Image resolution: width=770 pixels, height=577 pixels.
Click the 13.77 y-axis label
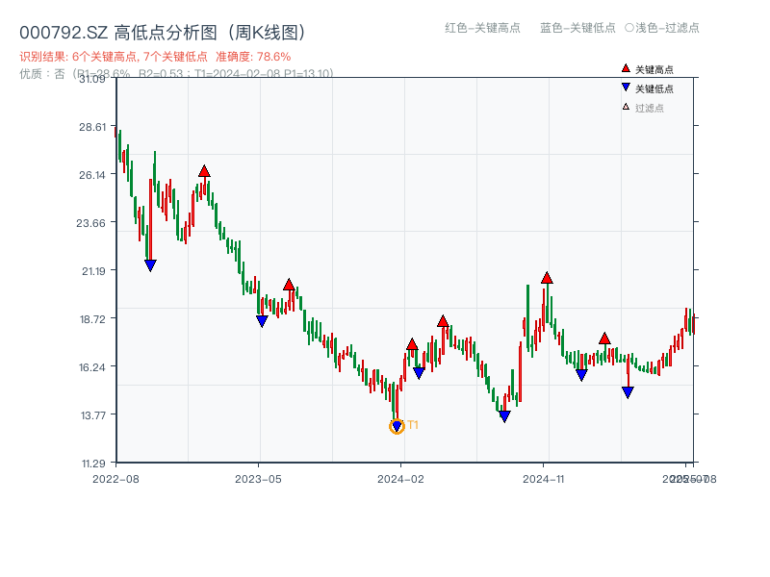(x=92, y=415)
